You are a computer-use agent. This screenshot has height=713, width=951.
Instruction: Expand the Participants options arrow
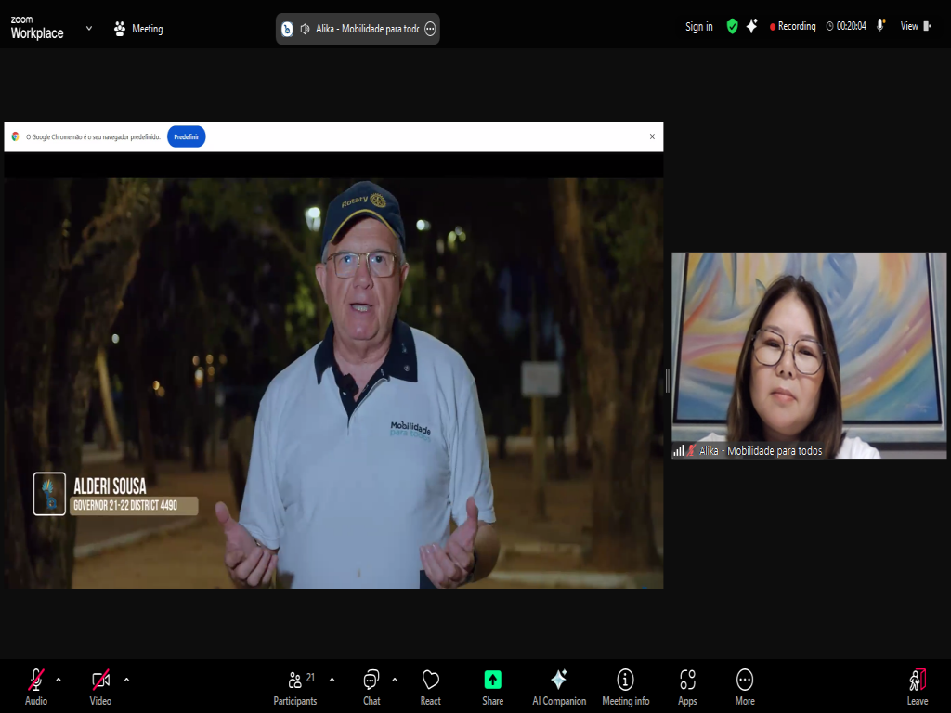click(x=332, y=680)
